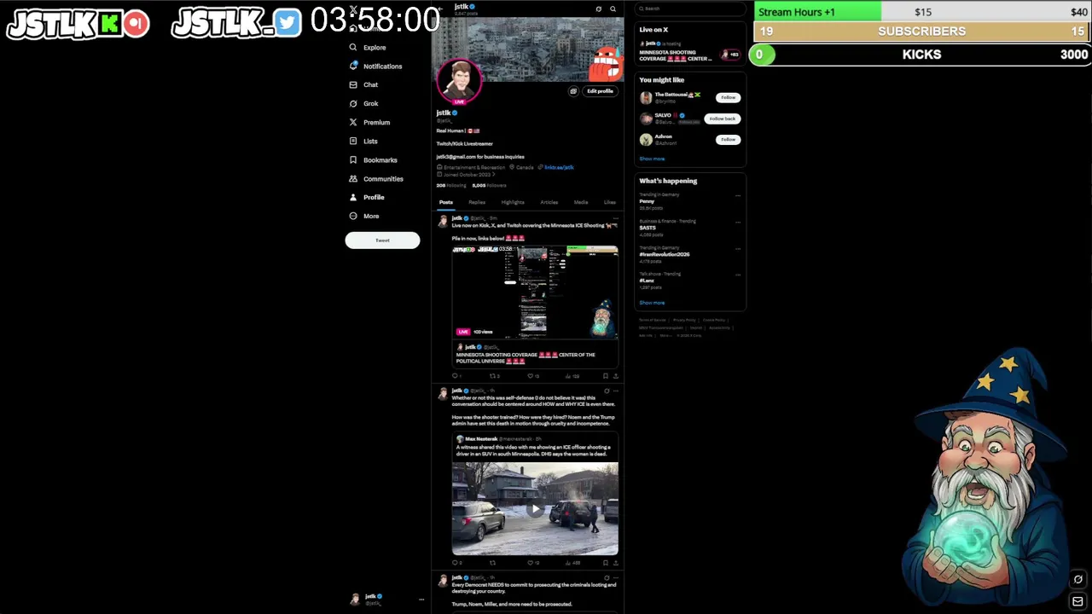Open more options for Penny trend
The height and width of the screenshot is (614, 1092).
pyautogui.click(x=738, y=195)
